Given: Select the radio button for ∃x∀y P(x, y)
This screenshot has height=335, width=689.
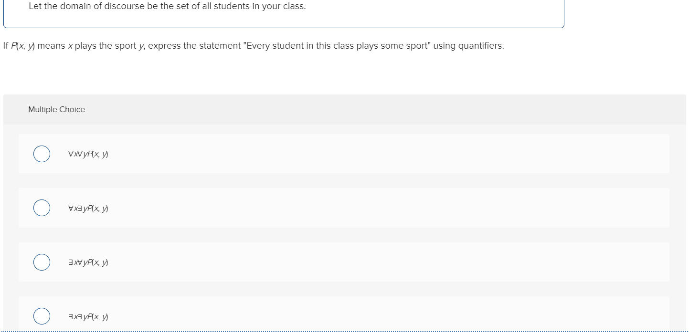Looking at the screenshot, I should coord(42,262).
